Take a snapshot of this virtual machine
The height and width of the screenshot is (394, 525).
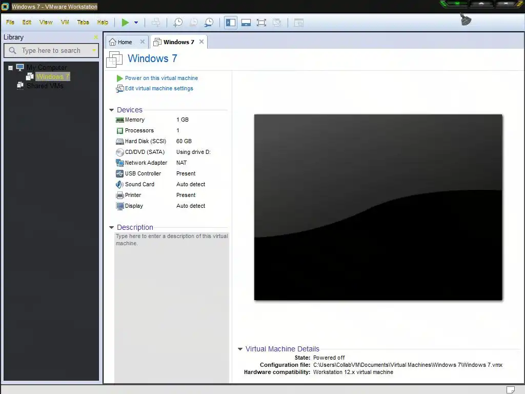click(178, 23)
